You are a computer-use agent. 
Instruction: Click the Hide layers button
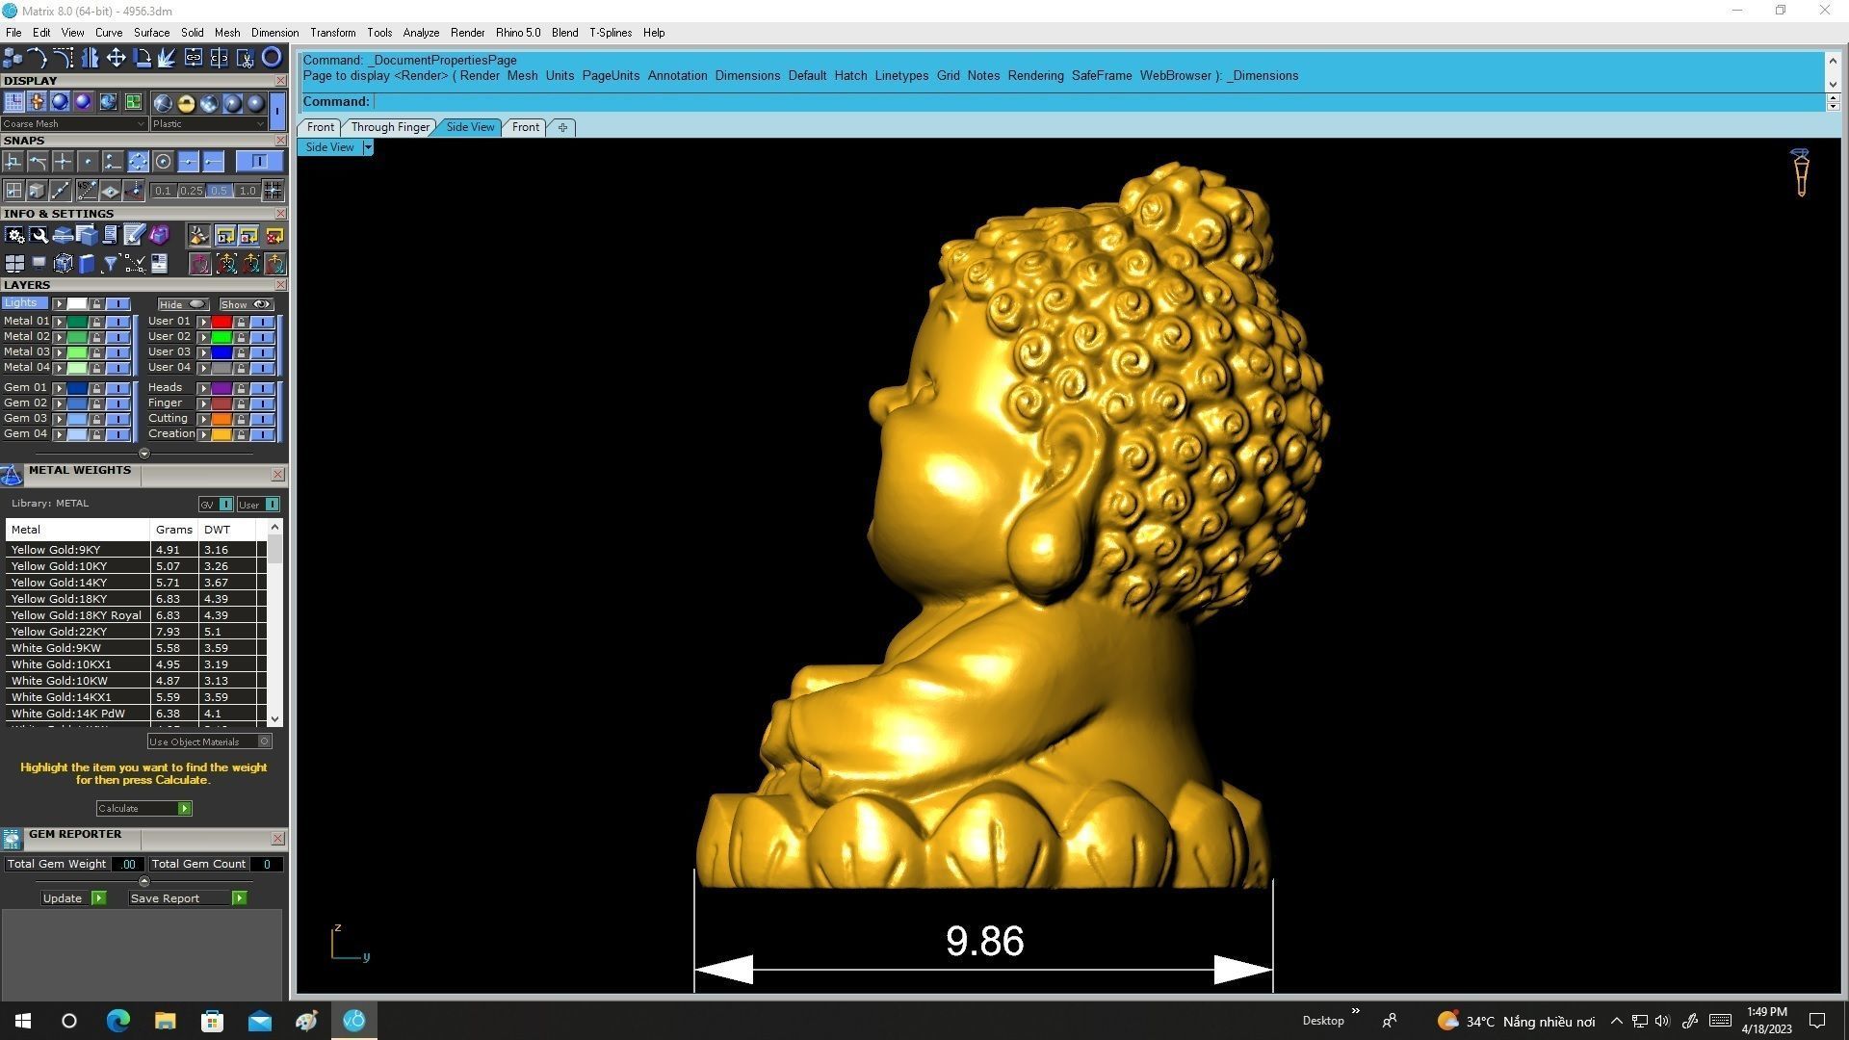pyautogui.click(x=183, y=304)
